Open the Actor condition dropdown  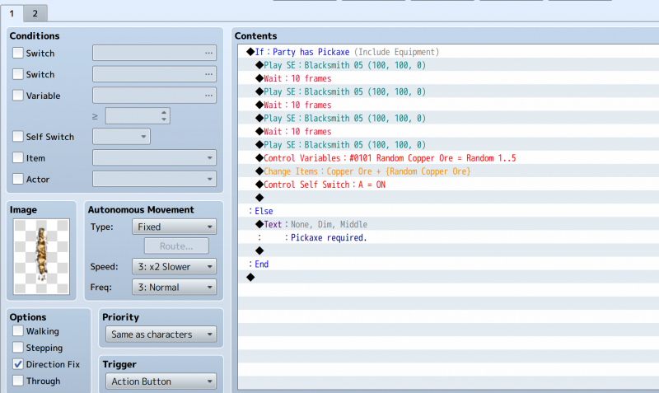[x=154, y=179]
